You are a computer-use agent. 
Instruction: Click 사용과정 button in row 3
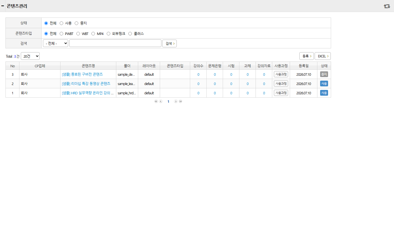(281, 74)
